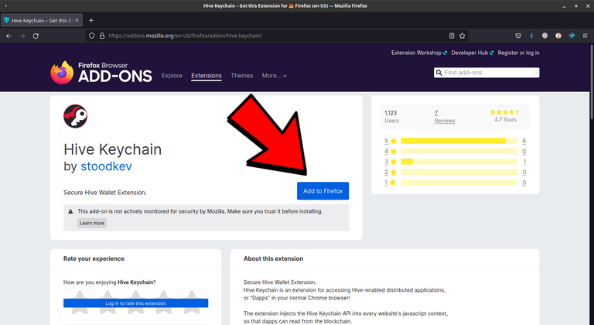Open the Explore section
594x325 pixels.
(172, 76)
